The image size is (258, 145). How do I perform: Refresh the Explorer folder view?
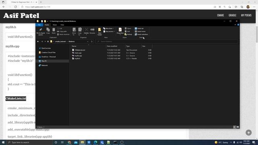pos(92,41)
